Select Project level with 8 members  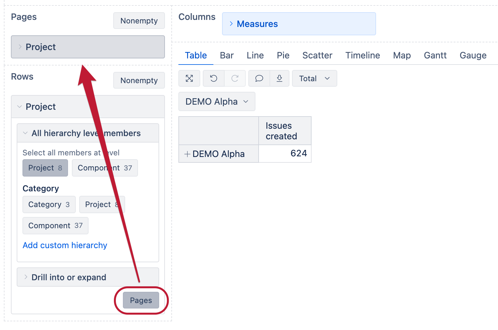coord(45,168)
